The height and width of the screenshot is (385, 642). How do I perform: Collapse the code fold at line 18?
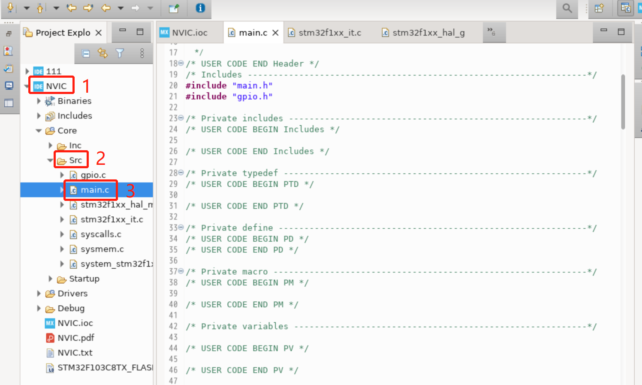[x=181, y=64]
